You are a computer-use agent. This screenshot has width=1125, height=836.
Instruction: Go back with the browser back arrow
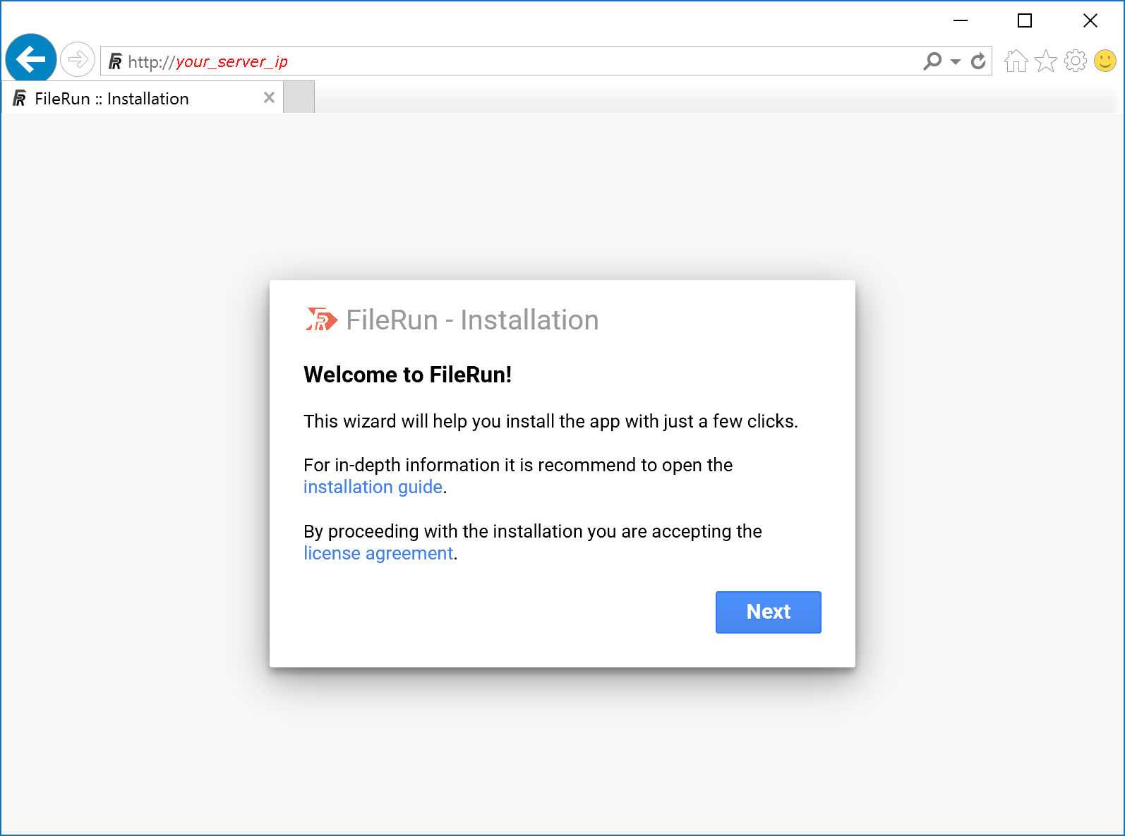tap(30, 59)
